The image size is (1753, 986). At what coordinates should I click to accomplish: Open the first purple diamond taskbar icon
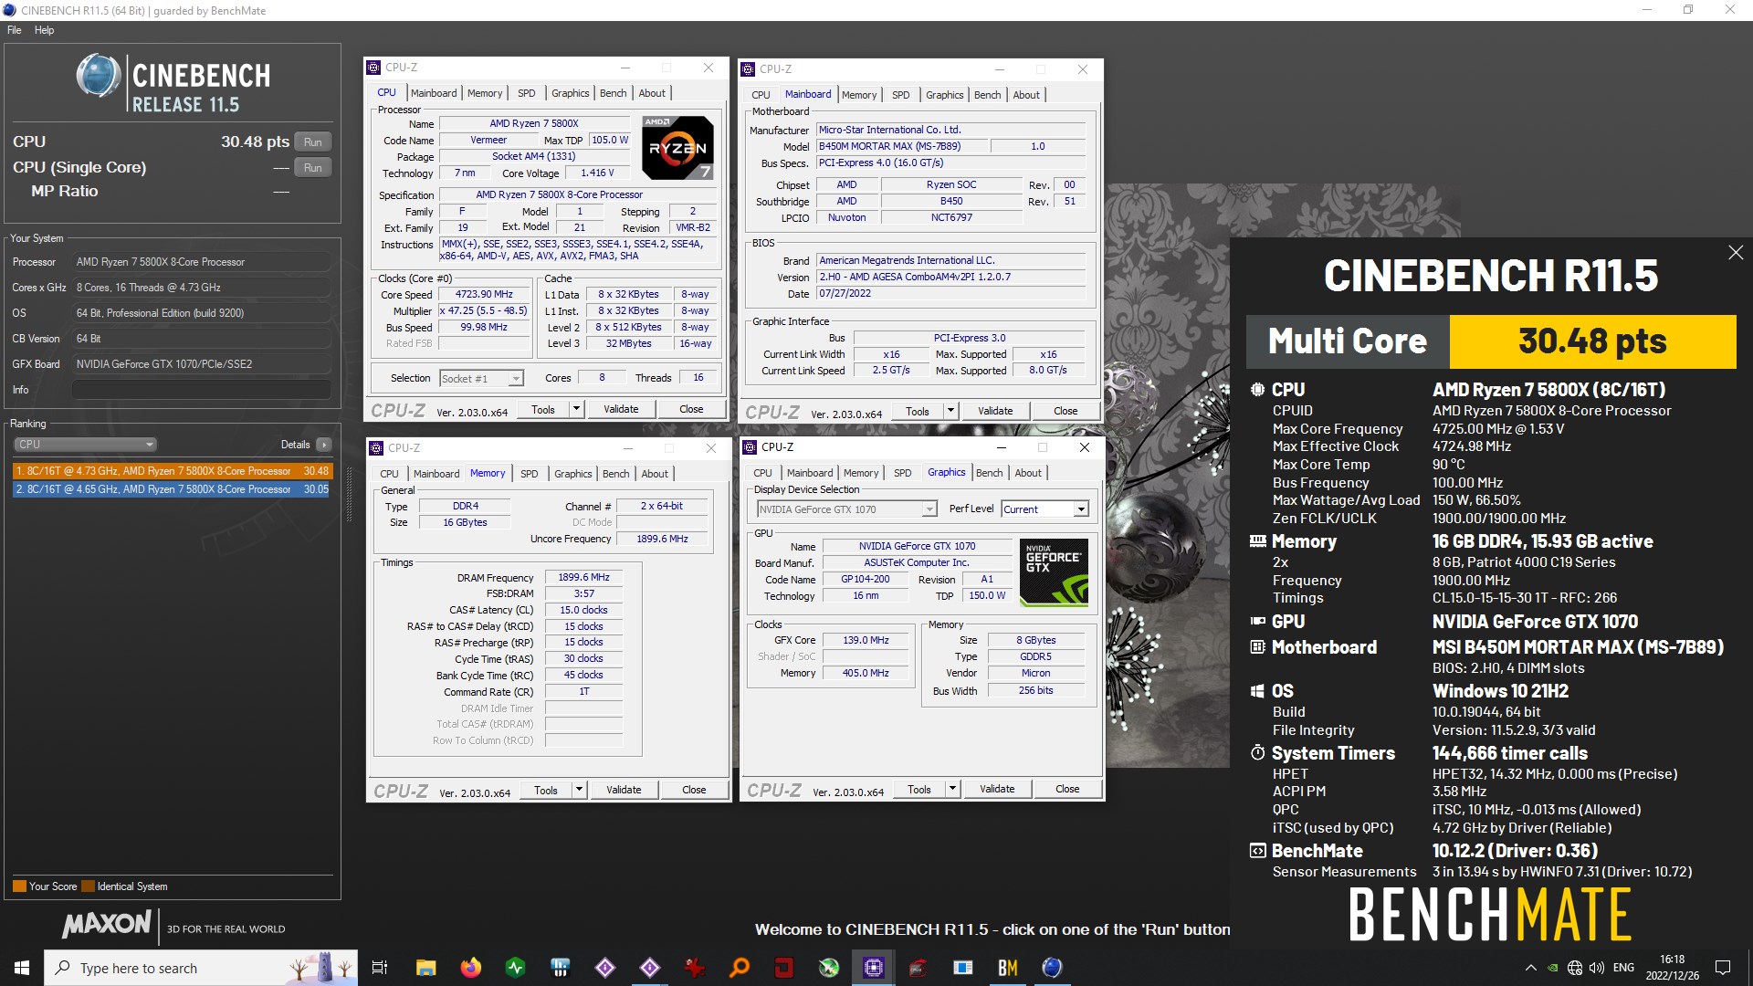coord(604,968)
